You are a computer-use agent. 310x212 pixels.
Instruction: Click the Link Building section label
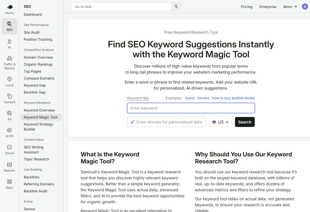[33, 170]
